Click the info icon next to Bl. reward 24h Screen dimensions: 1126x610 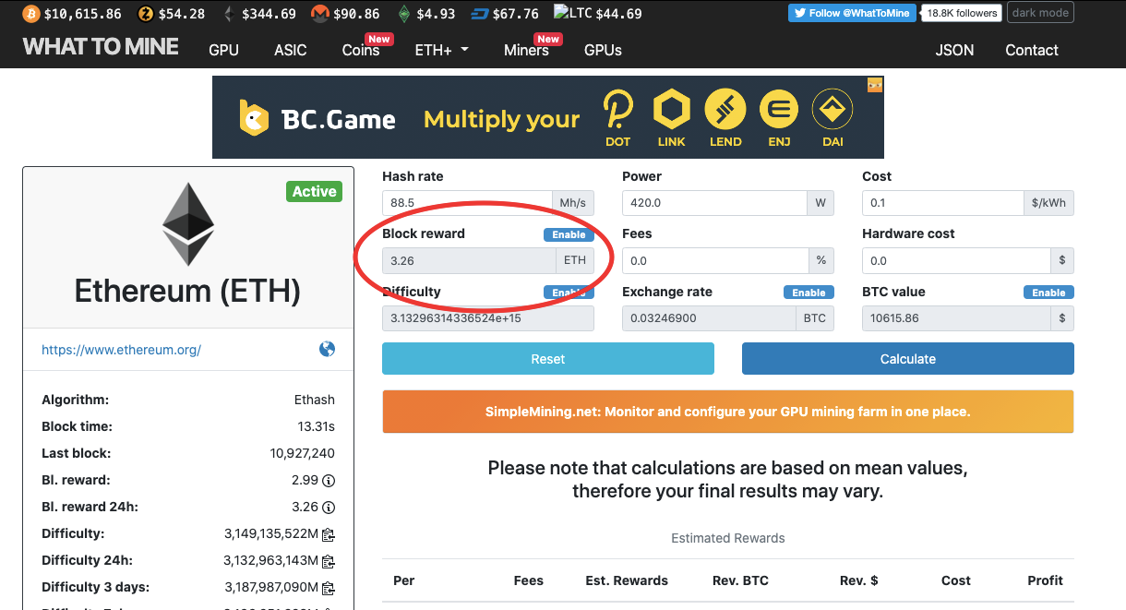click(329, 508)
